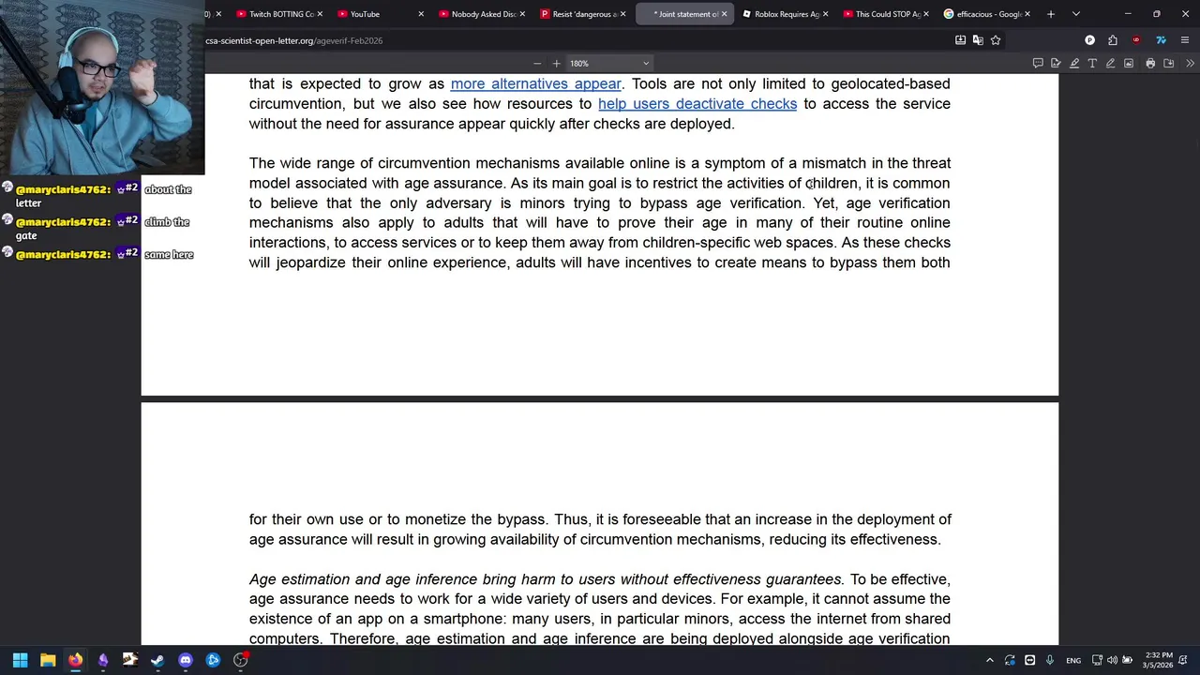Click the streamer webcam overlay
1200x675 pixels.
click(x=102, y=87)
